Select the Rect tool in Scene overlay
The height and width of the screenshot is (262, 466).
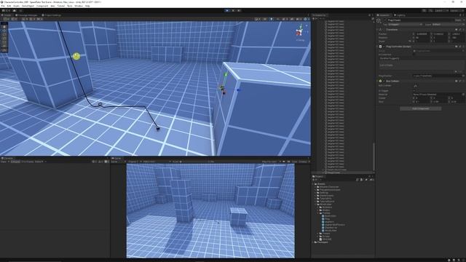(x=4, y=42)
